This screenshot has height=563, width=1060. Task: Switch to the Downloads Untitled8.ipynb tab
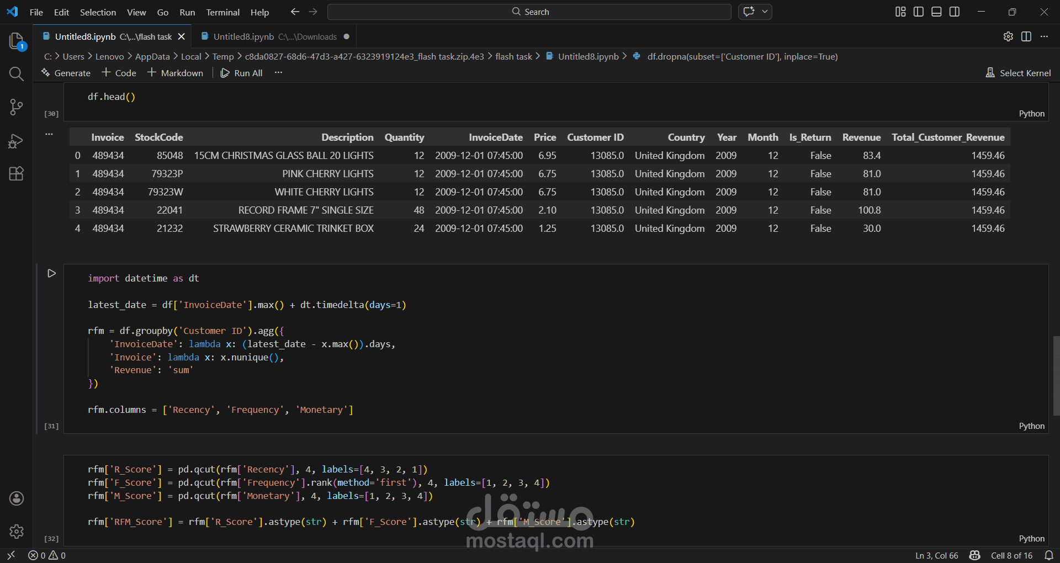[243, 36]
